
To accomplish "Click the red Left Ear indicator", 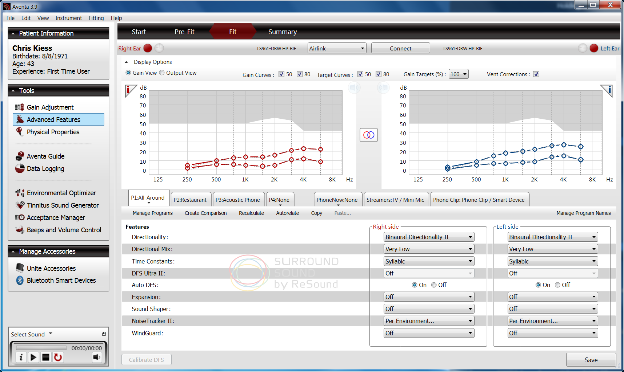I will (x=594, y=48).
